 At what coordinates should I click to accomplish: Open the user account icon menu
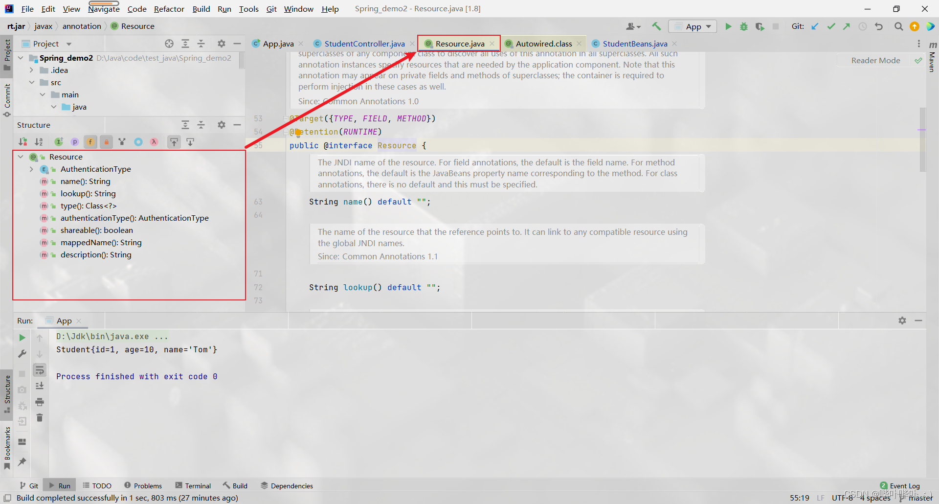[x=633, y=26]
